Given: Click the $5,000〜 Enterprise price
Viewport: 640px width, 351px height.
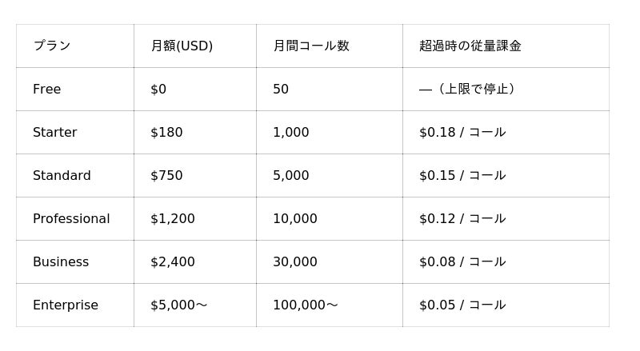Looking at the screenshot, I should tap(178, 305).
